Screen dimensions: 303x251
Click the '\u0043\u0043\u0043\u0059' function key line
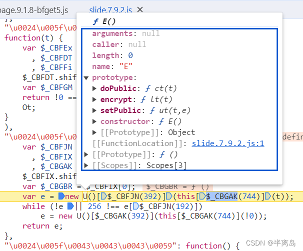point(122,246)
